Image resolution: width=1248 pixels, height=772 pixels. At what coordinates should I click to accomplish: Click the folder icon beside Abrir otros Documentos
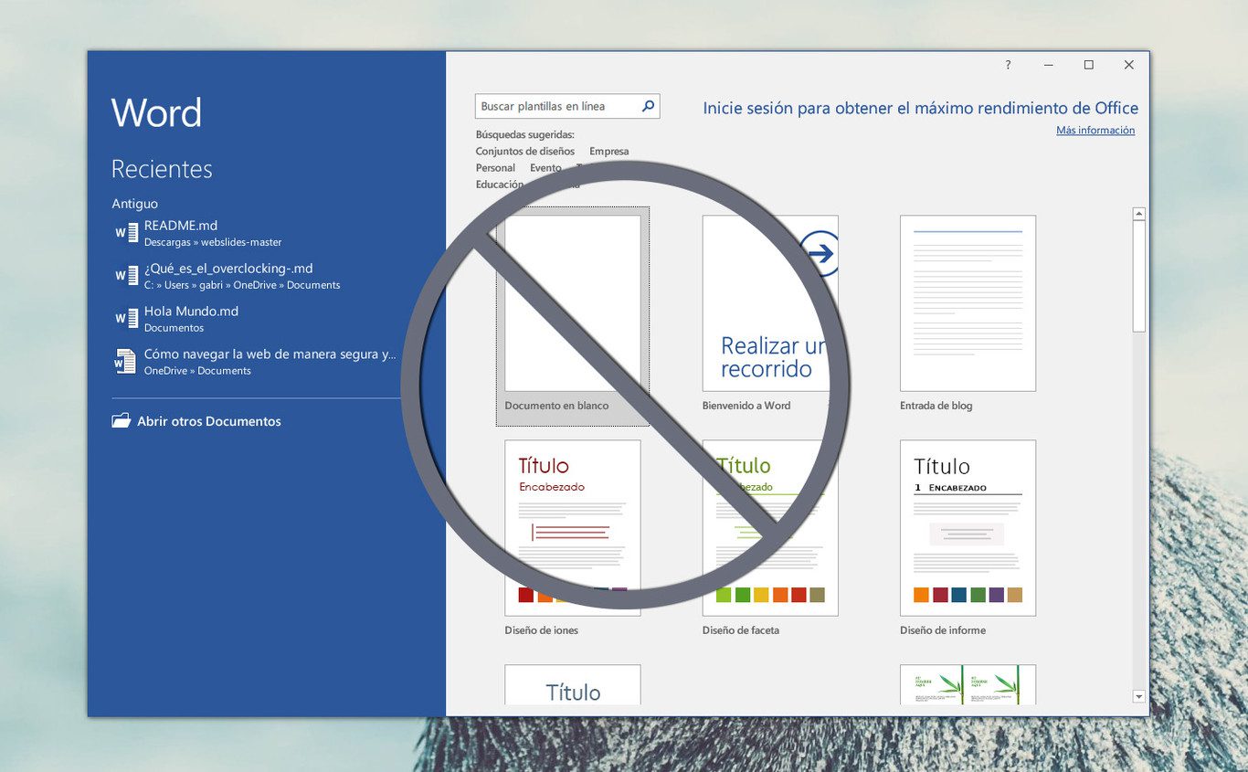pos(120,420)
